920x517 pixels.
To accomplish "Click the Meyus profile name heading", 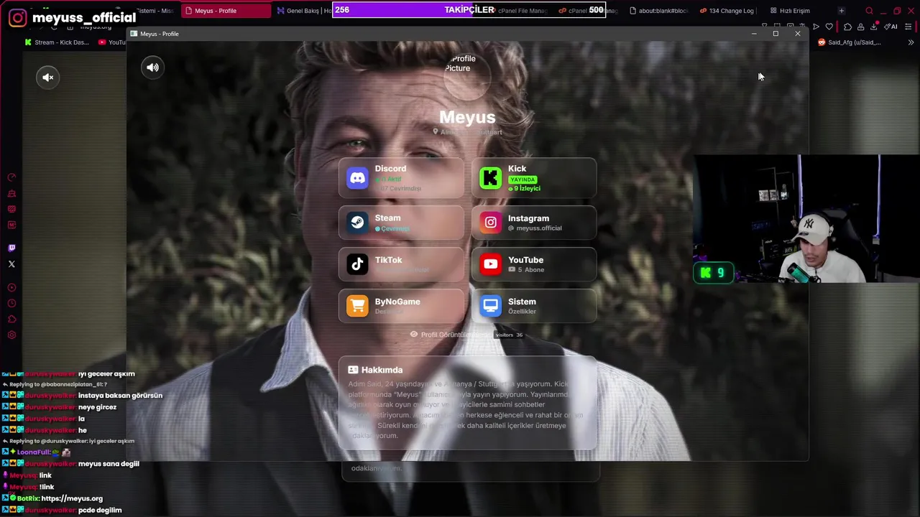I will (467, 117).
